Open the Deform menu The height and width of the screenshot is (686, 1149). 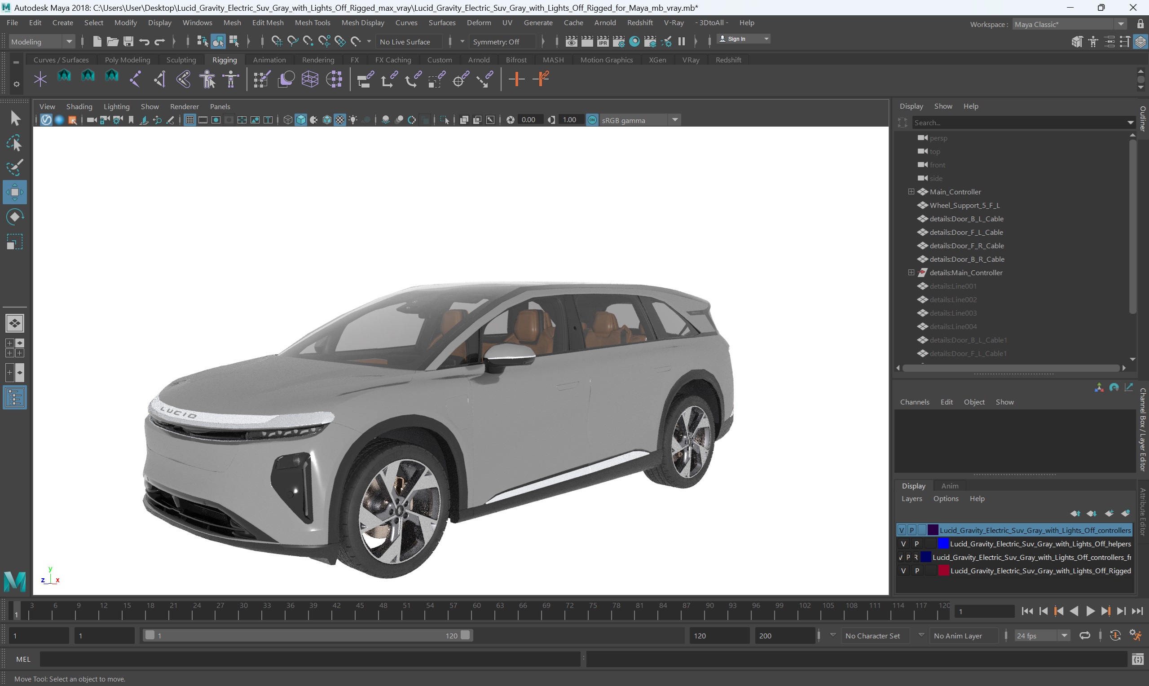tap(479, 22)
